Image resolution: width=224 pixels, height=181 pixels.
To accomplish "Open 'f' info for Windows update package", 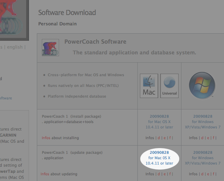I will (213, 174).
